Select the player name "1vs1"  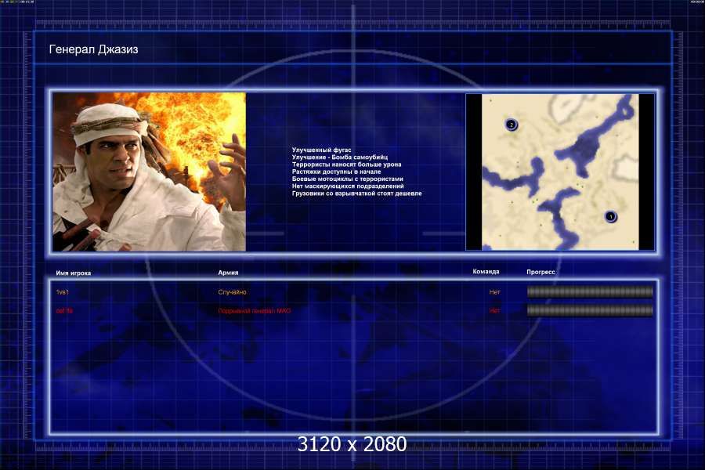[x=63, y=292]
